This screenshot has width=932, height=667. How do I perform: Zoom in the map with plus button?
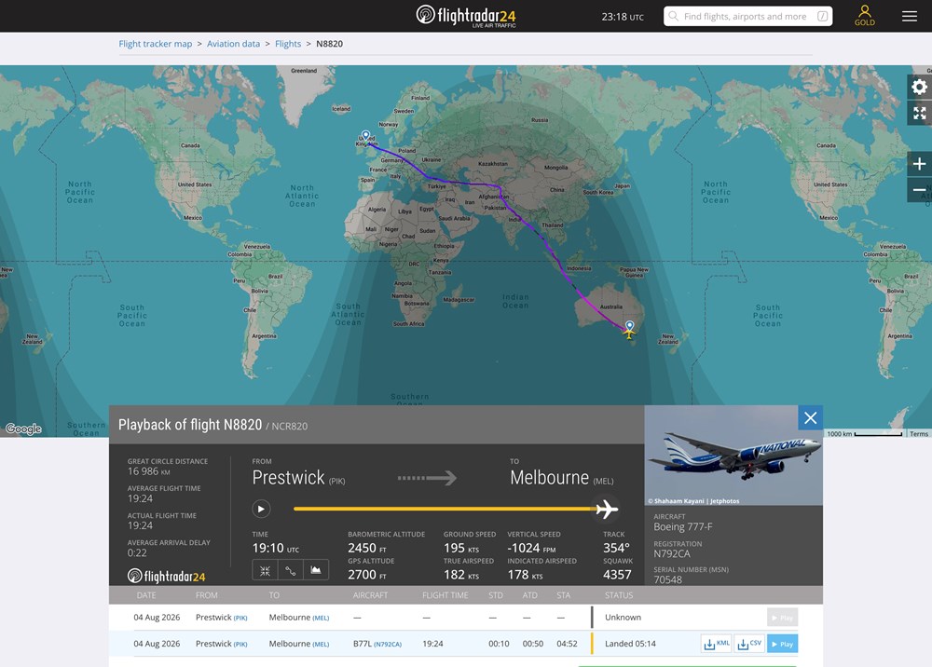pos(919,164)
